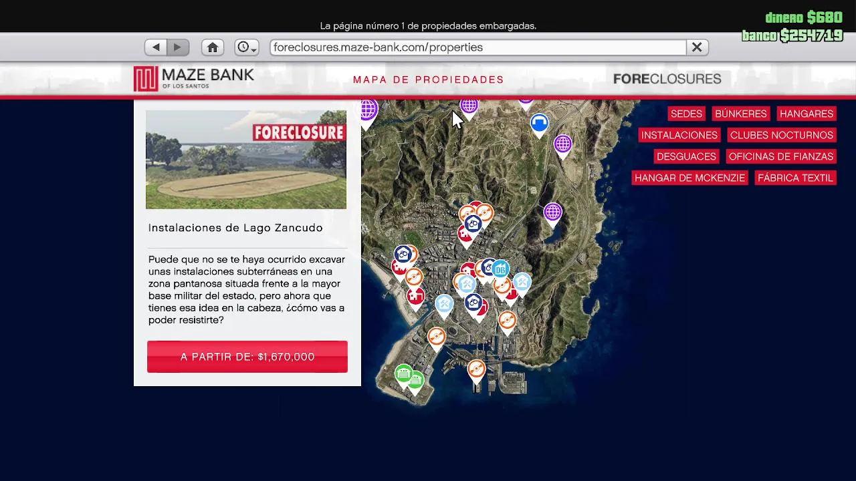Toggle the SEDES property filter
The image size is (856, 481).
686,114
